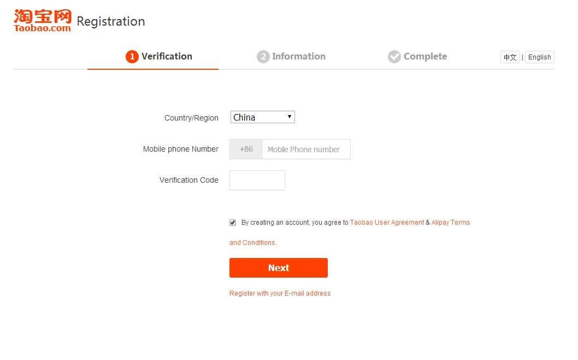Screen dimensions: 578x360
Task: Focus the Mobile Phone number field
Action: pyautogui.click(x=306, y=149)
